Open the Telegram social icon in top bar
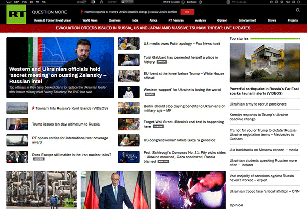Viewport: 307px width, 209px height. tap(271, 2)
